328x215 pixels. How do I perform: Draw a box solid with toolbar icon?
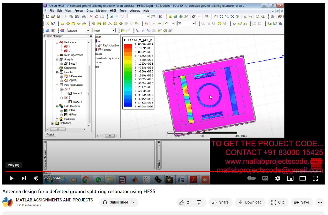click(x=93, y=23)
